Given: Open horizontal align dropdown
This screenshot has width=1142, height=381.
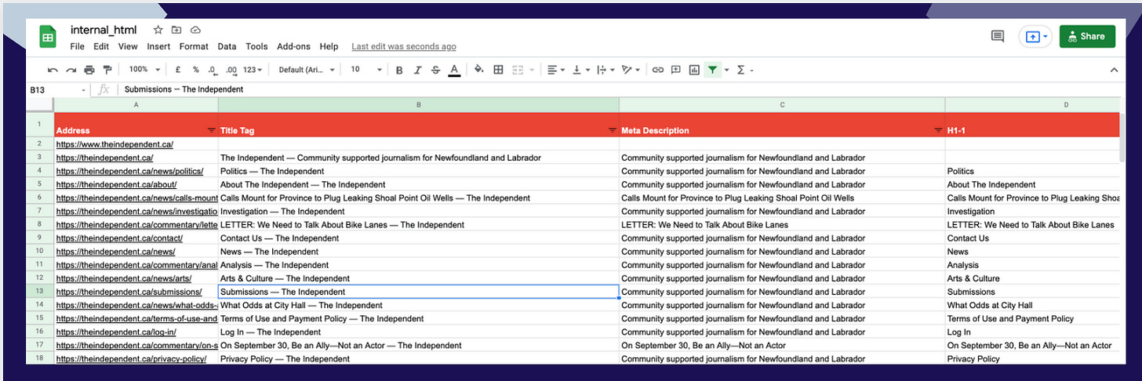Looking at the screenshot, I should tap(555, 70).
